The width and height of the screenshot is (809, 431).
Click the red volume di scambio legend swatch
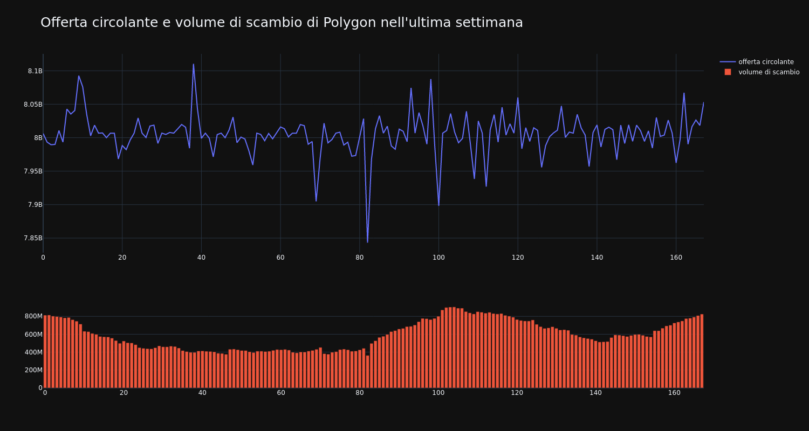coord(728,72)
